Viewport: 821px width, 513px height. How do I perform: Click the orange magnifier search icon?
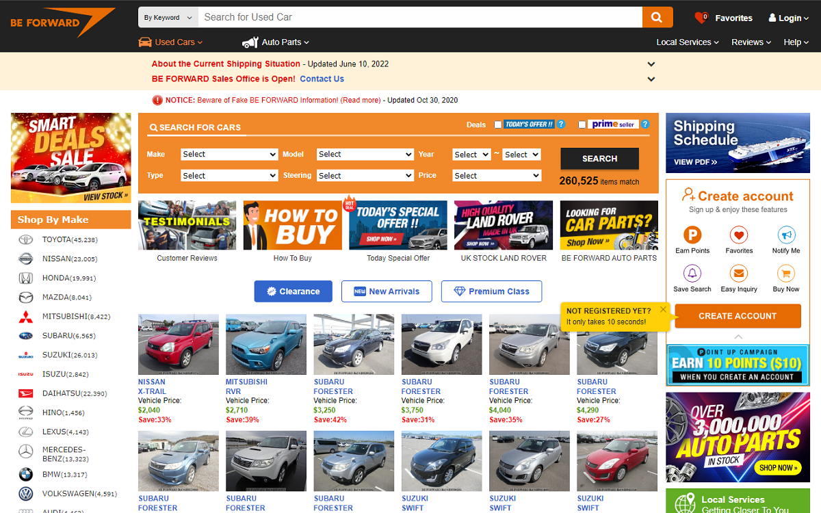(657, 18)
